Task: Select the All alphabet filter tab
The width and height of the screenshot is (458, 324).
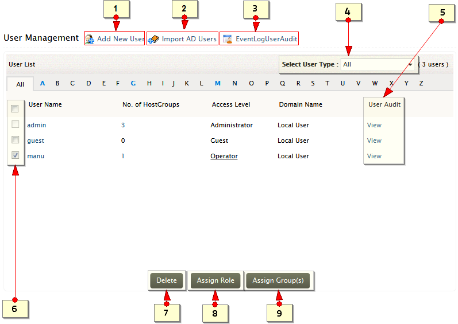Action: (x=20, y=84)
